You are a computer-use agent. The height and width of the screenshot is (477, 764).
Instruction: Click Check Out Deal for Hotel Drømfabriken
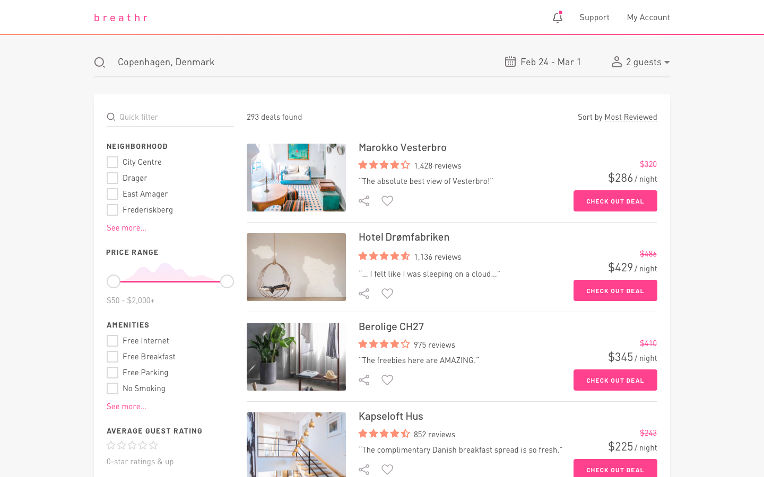point(615,290)
